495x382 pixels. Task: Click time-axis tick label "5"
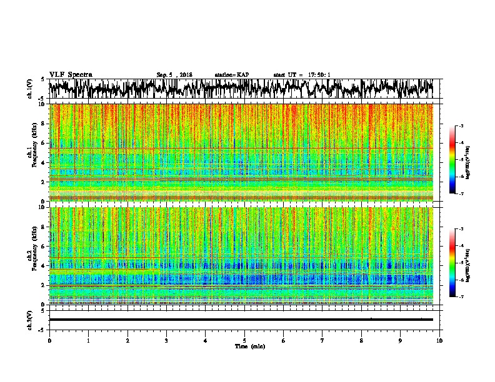[244, 341]
